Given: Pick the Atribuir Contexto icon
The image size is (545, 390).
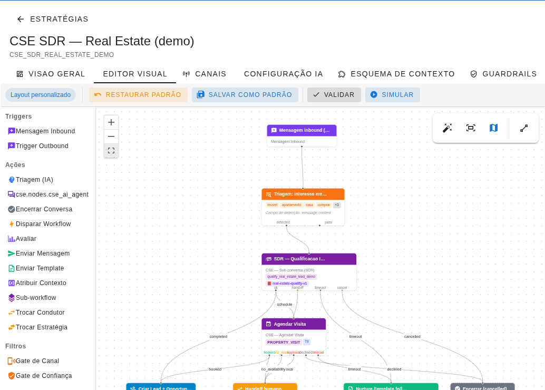Looking at the screenshot, I should [x=12, y=283].
